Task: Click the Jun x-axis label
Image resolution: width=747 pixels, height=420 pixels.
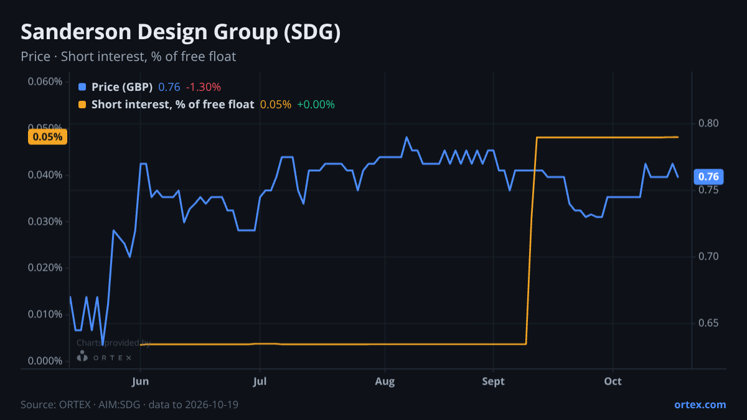Action: (141, 381)
